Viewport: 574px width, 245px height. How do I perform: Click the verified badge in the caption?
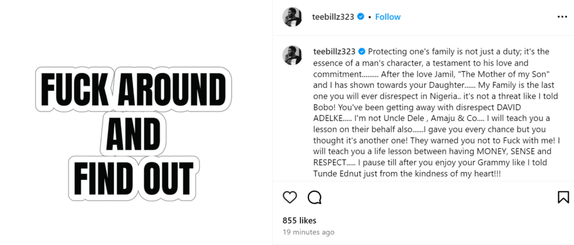pos(362,52)
